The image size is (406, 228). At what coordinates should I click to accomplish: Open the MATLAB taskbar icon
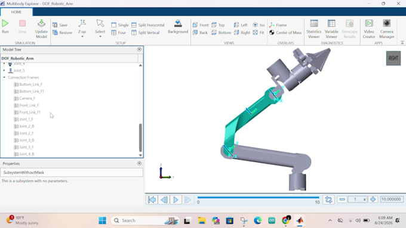pos(300,220)
